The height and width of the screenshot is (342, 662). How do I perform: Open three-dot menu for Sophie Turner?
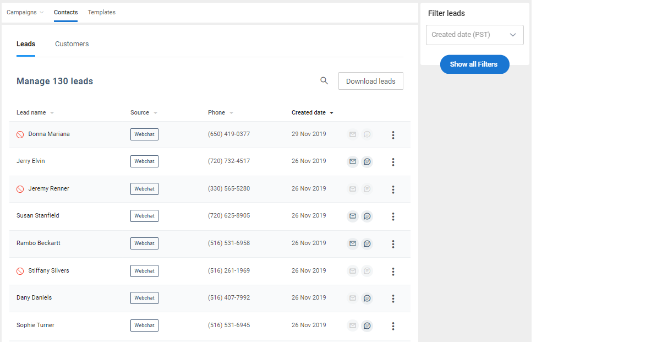tap(393, 326)
